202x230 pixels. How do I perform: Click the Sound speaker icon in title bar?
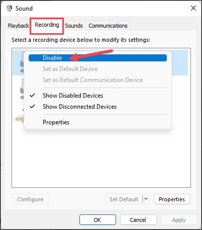[x=9, y=8]
